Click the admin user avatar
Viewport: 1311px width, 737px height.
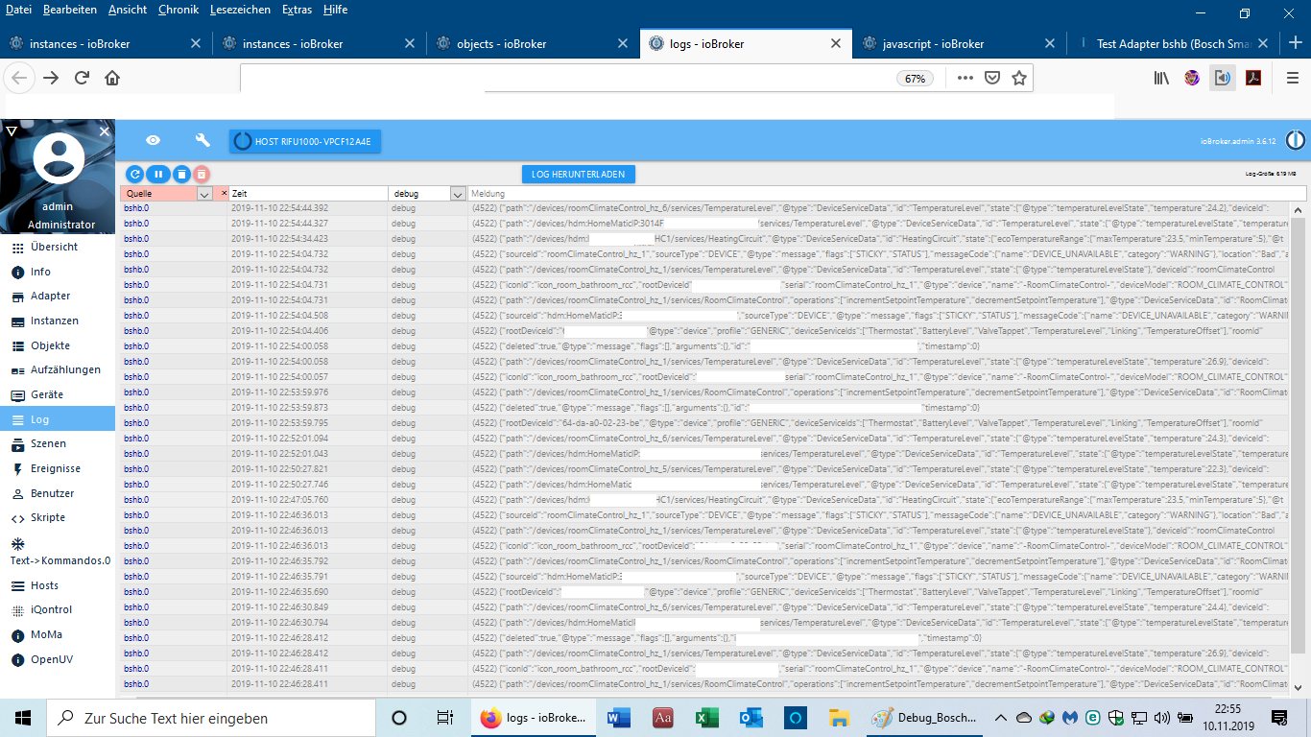58,158
